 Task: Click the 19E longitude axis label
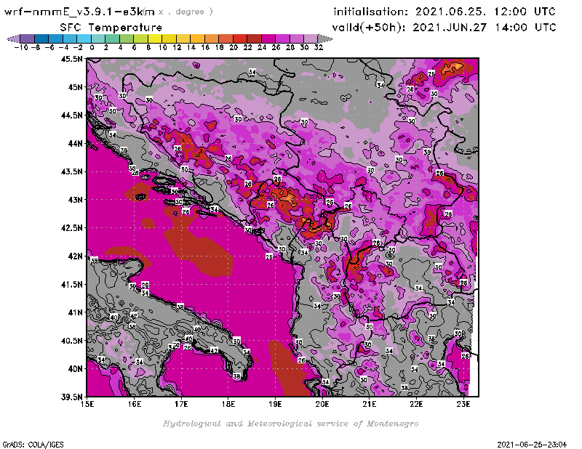click(x=275, y=405)
